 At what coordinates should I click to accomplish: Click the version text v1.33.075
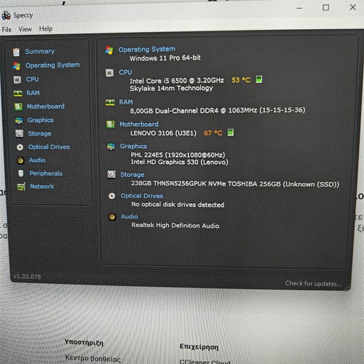(27, 277)
